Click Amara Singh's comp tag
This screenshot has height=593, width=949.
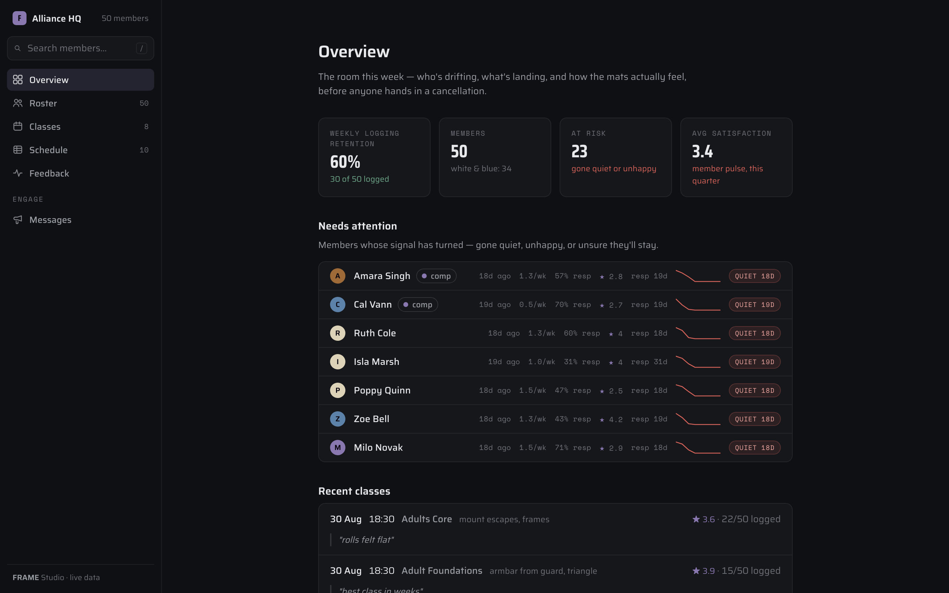[436, 276]
